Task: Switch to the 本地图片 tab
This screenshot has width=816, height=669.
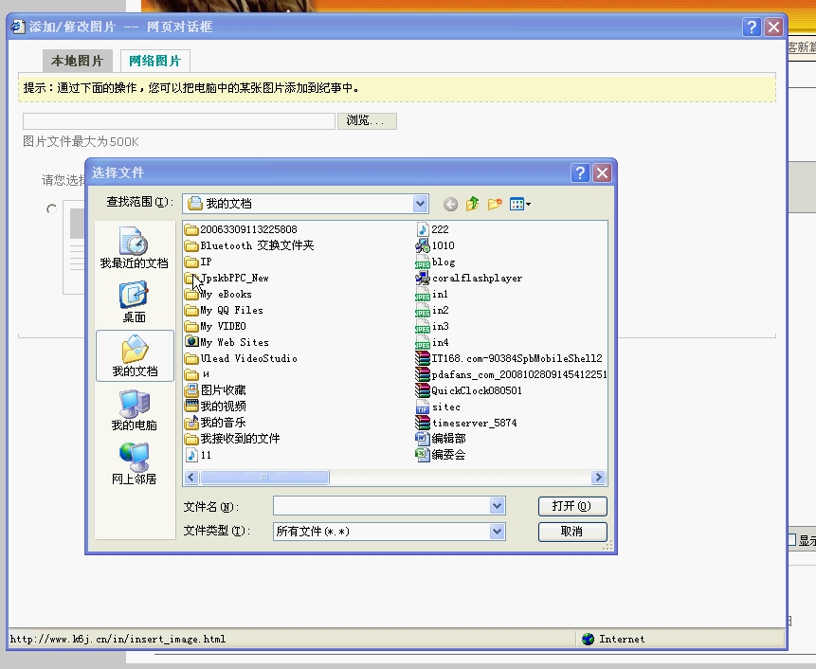Action: (x=77, y=61)
